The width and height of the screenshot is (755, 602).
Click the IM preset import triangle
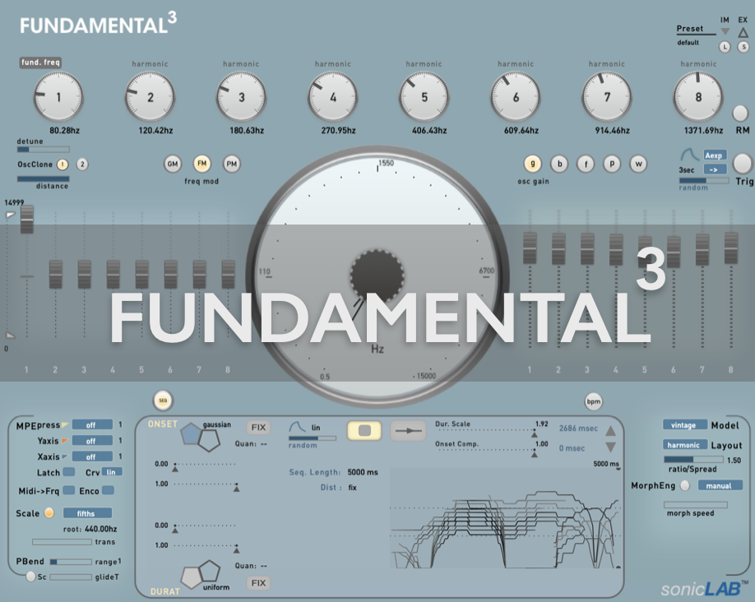725,32
